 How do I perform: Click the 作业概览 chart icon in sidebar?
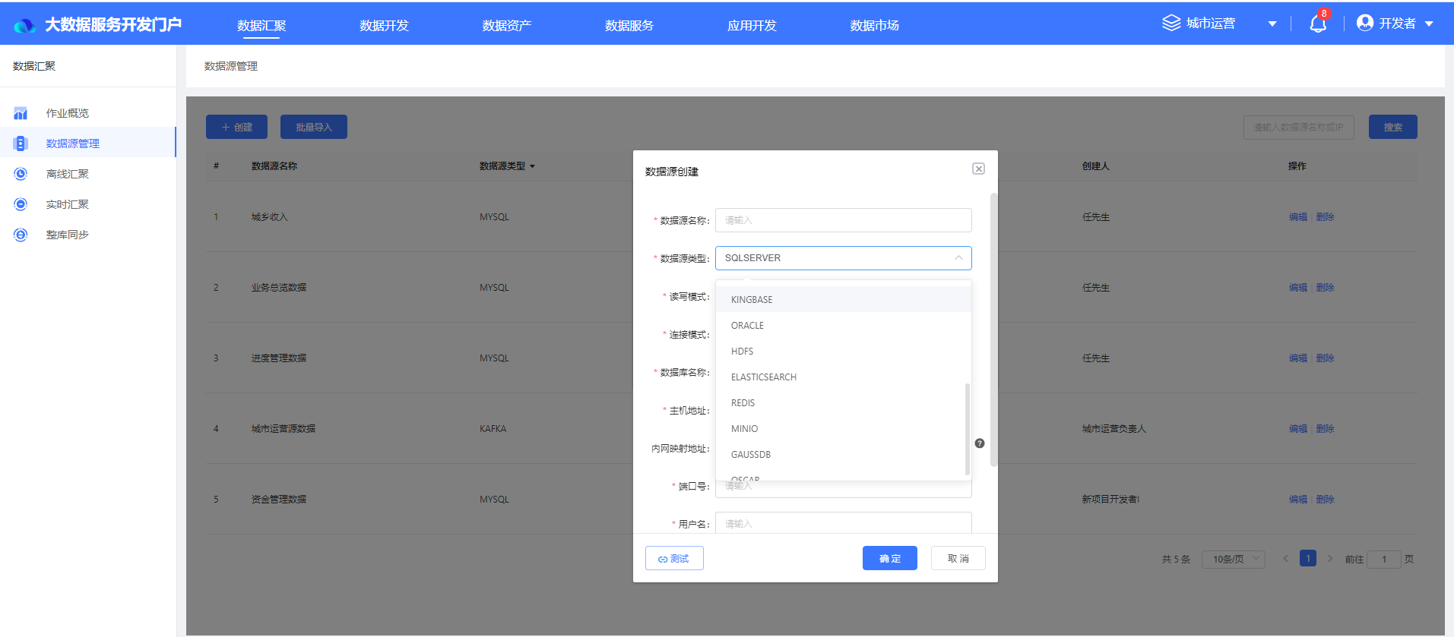21,113
